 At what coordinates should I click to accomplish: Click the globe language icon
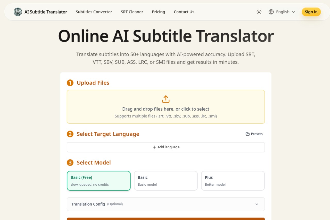pyautogui.click(x=271, y=12)
